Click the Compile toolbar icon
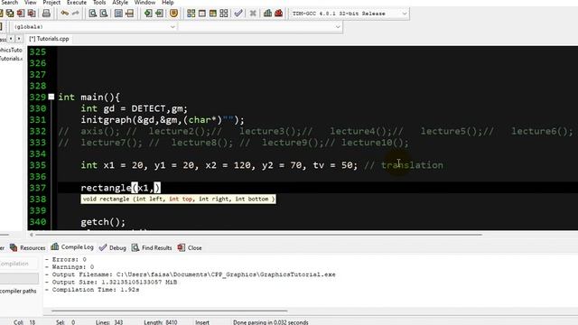 click(x=191, y=14)
